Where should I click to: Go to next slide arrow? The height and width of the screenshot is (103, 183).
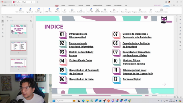[x=164, y=84]
